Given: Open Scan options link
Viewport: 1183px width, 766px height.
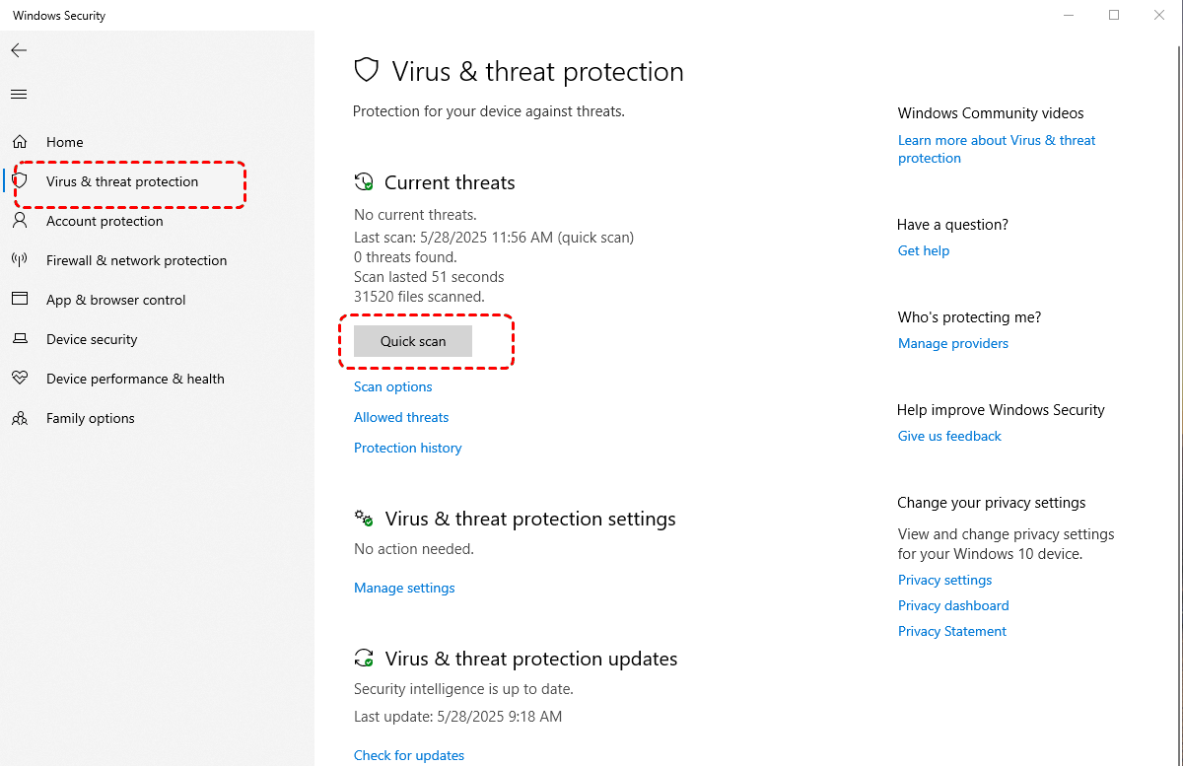Looking at the screenshot, I should [x=393, y=386].
